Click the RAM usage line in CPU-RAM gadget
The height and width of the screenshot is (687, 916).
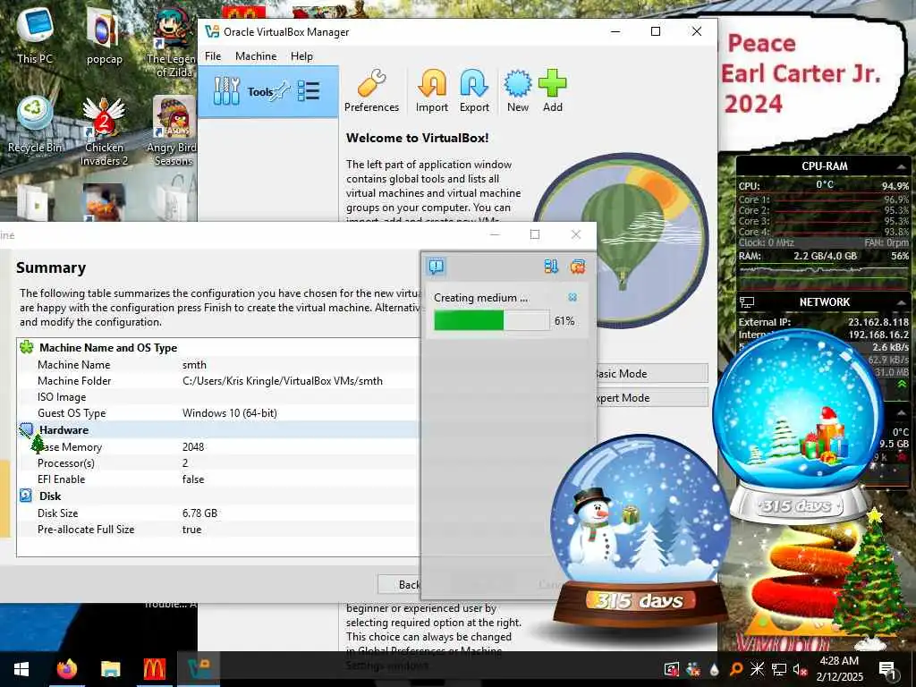[x=824, y=256]
